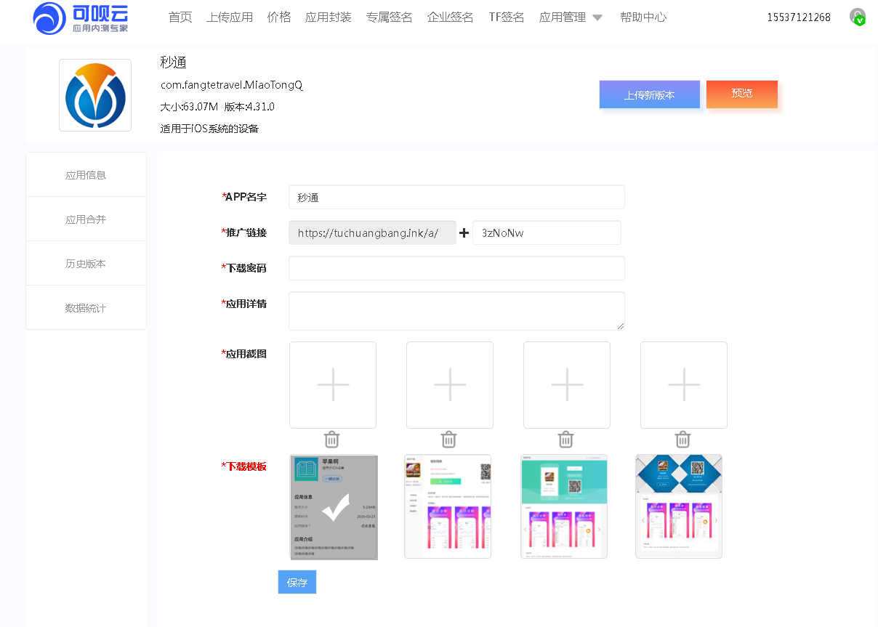Click the 下载密码 input field

[456, 268]
